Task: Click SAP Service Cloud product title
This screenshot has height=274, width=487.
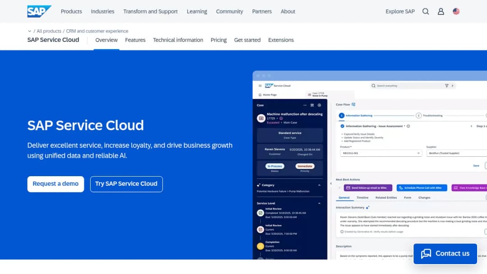Action: [53, 40]
